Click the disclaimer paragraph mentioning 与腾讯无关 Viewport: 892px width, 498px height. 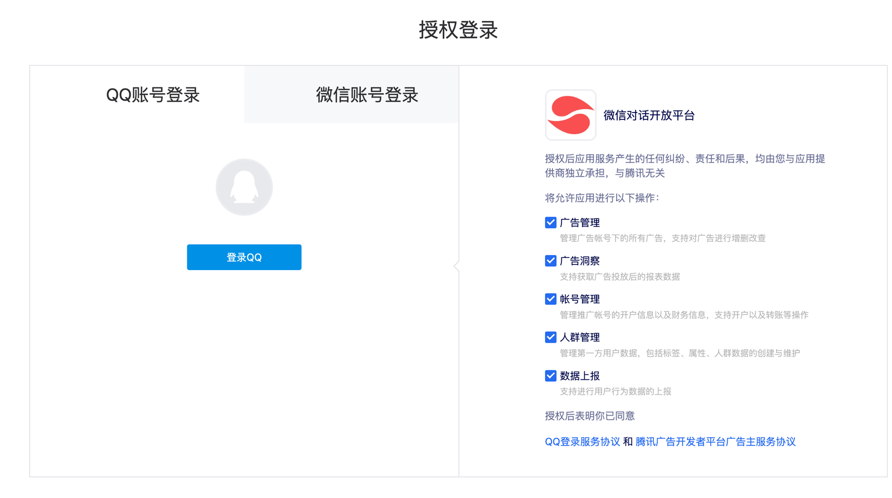(685, 166)
